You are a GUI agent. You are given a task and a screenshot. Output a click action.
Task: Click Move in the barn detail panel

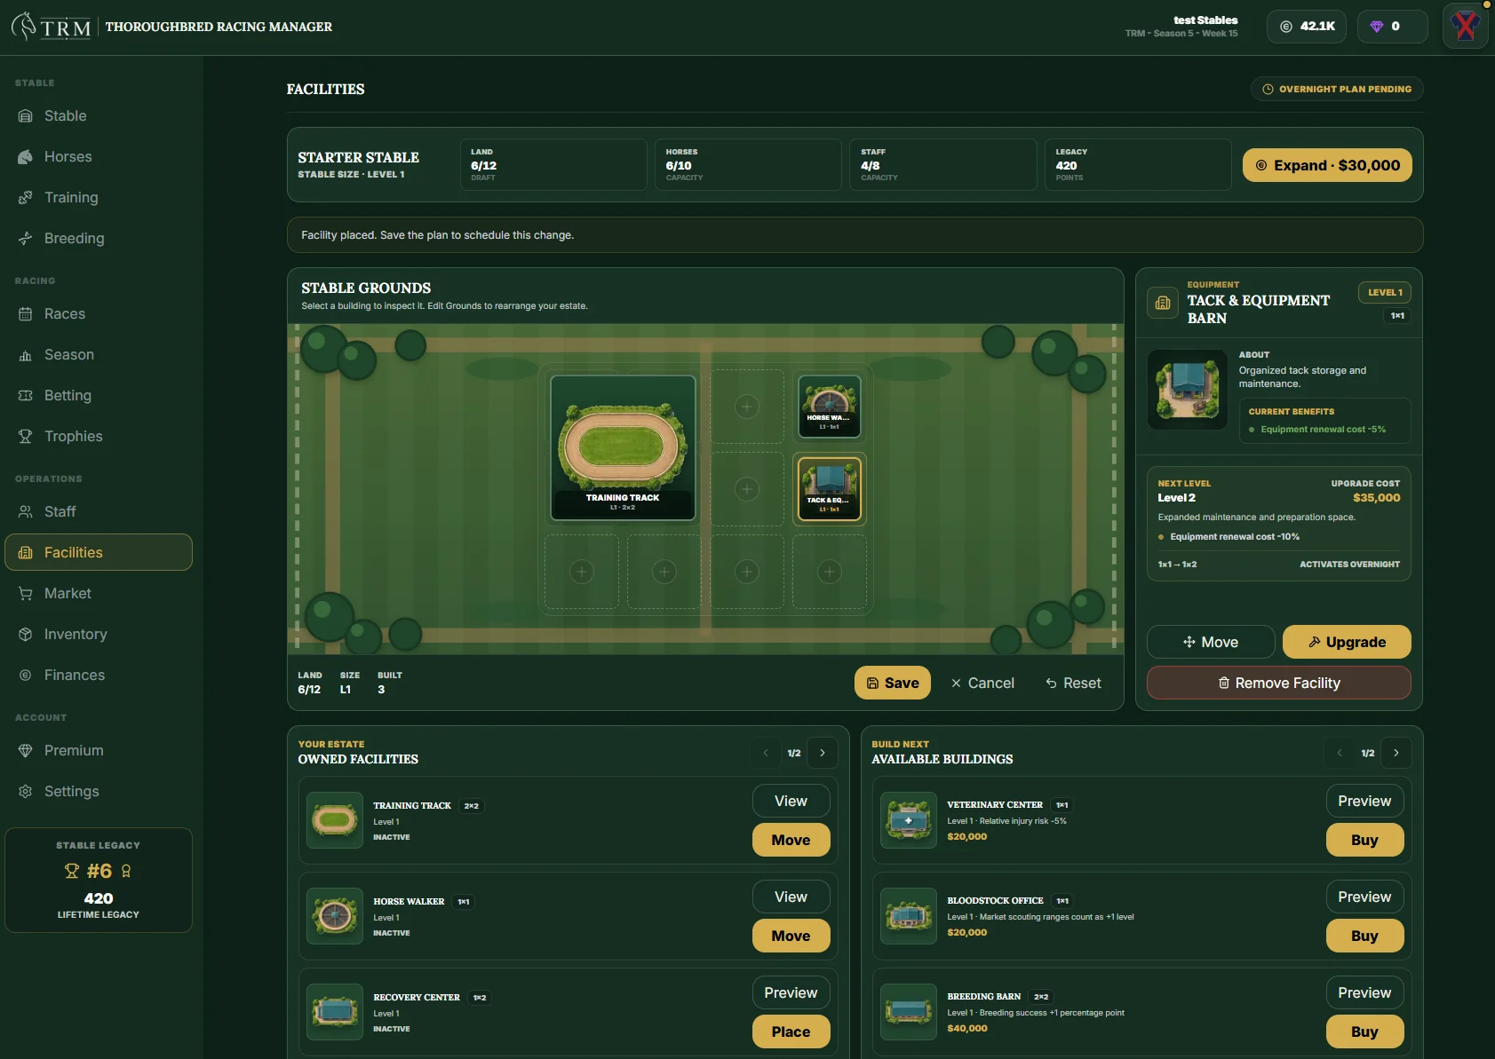pyautogui.click(x=1211, y=642)
